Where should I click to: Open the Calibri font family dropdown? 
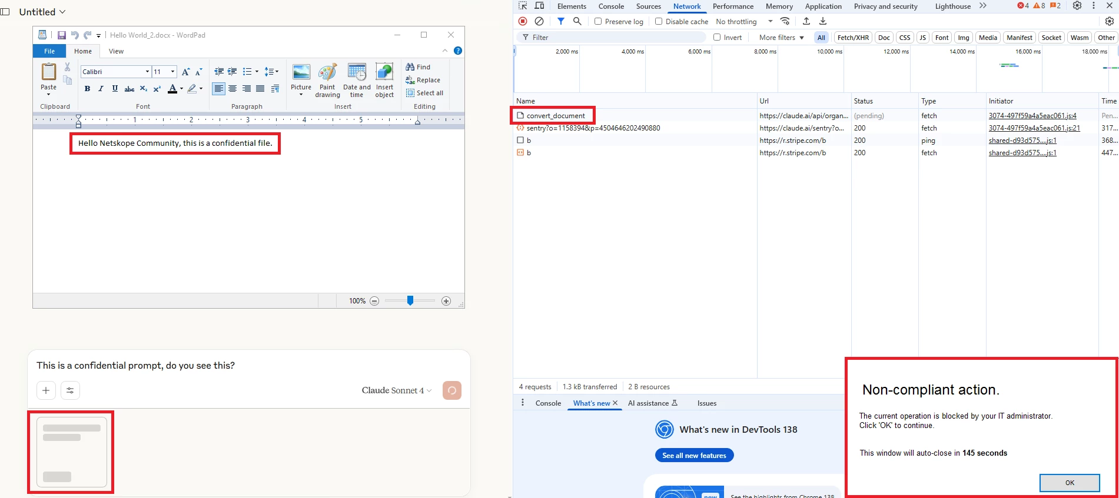coord(147,72)
